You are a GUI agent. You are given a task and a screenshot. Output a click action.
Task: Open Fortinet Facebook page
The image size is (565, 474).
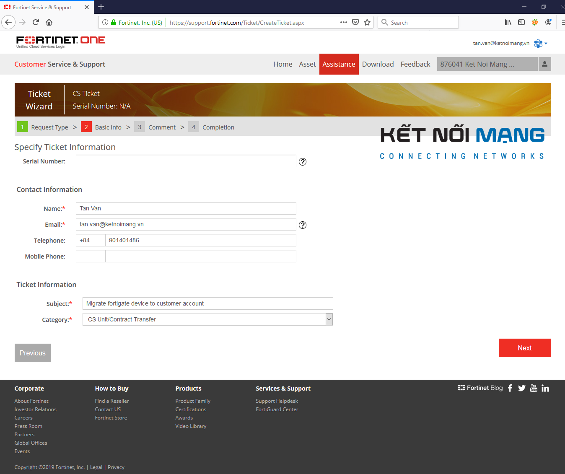(510, 388)
